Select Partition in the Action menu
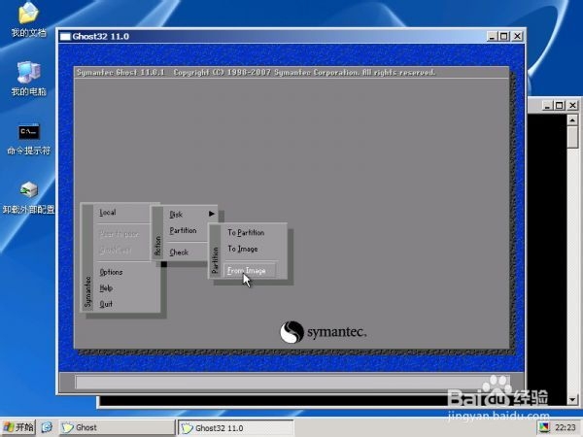583x437 pixels. (x=183, y=230)
